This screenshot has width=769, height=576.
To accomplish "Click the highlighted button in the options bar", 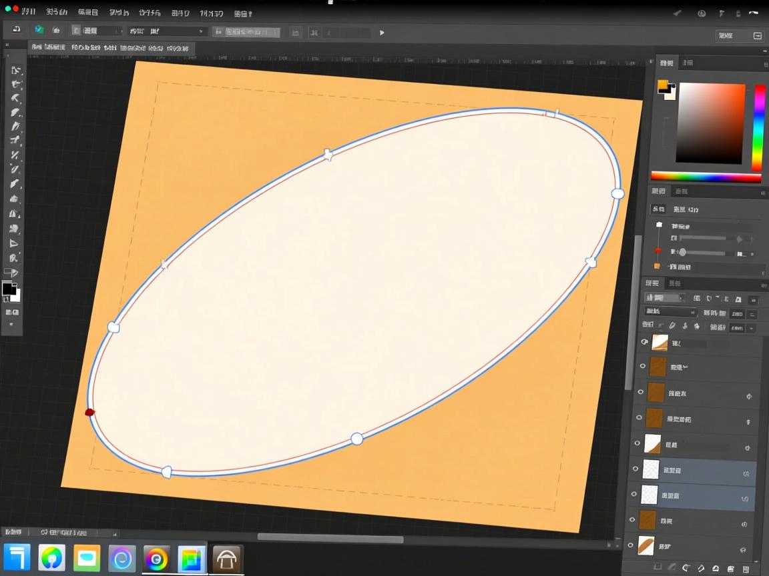I will (x=246, y=32).
